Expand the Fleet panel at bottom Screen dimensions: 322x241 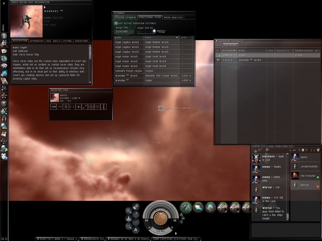pos(38,239)
